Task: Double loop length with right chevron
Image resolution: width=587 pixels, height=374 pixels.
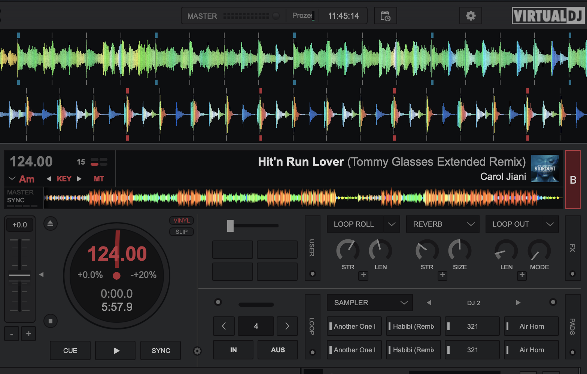Action: click(287, 326)
